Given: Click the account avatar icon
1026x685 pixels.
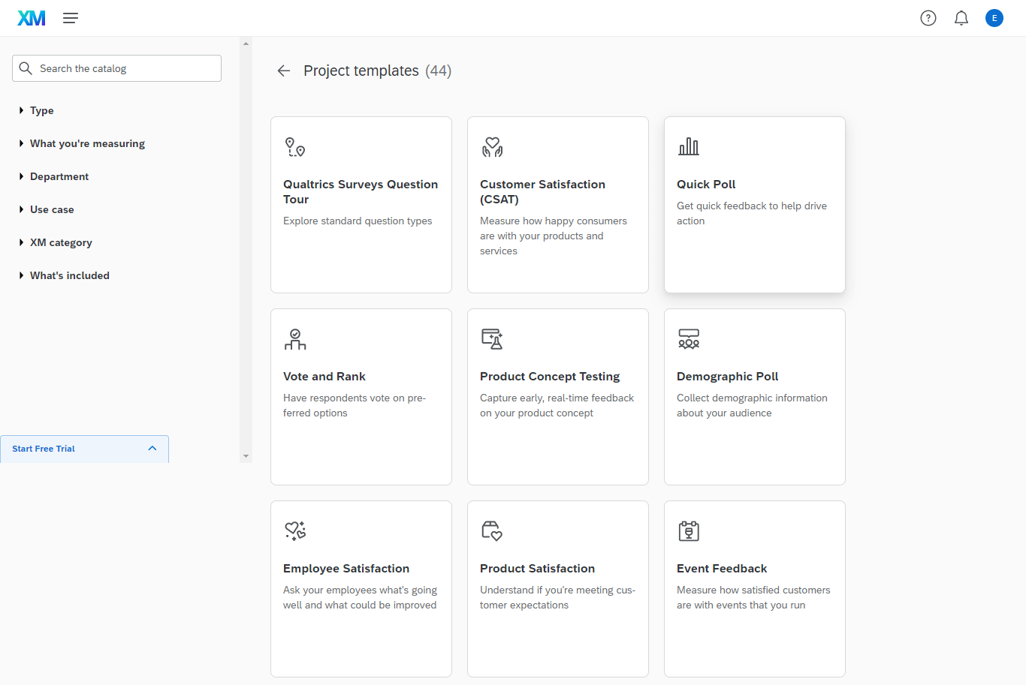Looking at the screenshot, I should click(994, 18).
